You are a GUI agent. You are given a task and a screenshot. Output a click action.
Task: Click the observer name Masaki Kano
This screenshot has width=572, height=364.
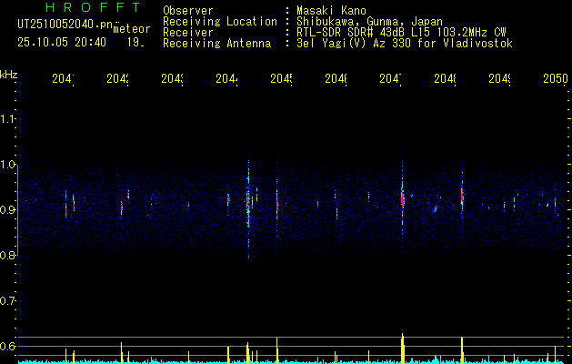tap(331, 10)
